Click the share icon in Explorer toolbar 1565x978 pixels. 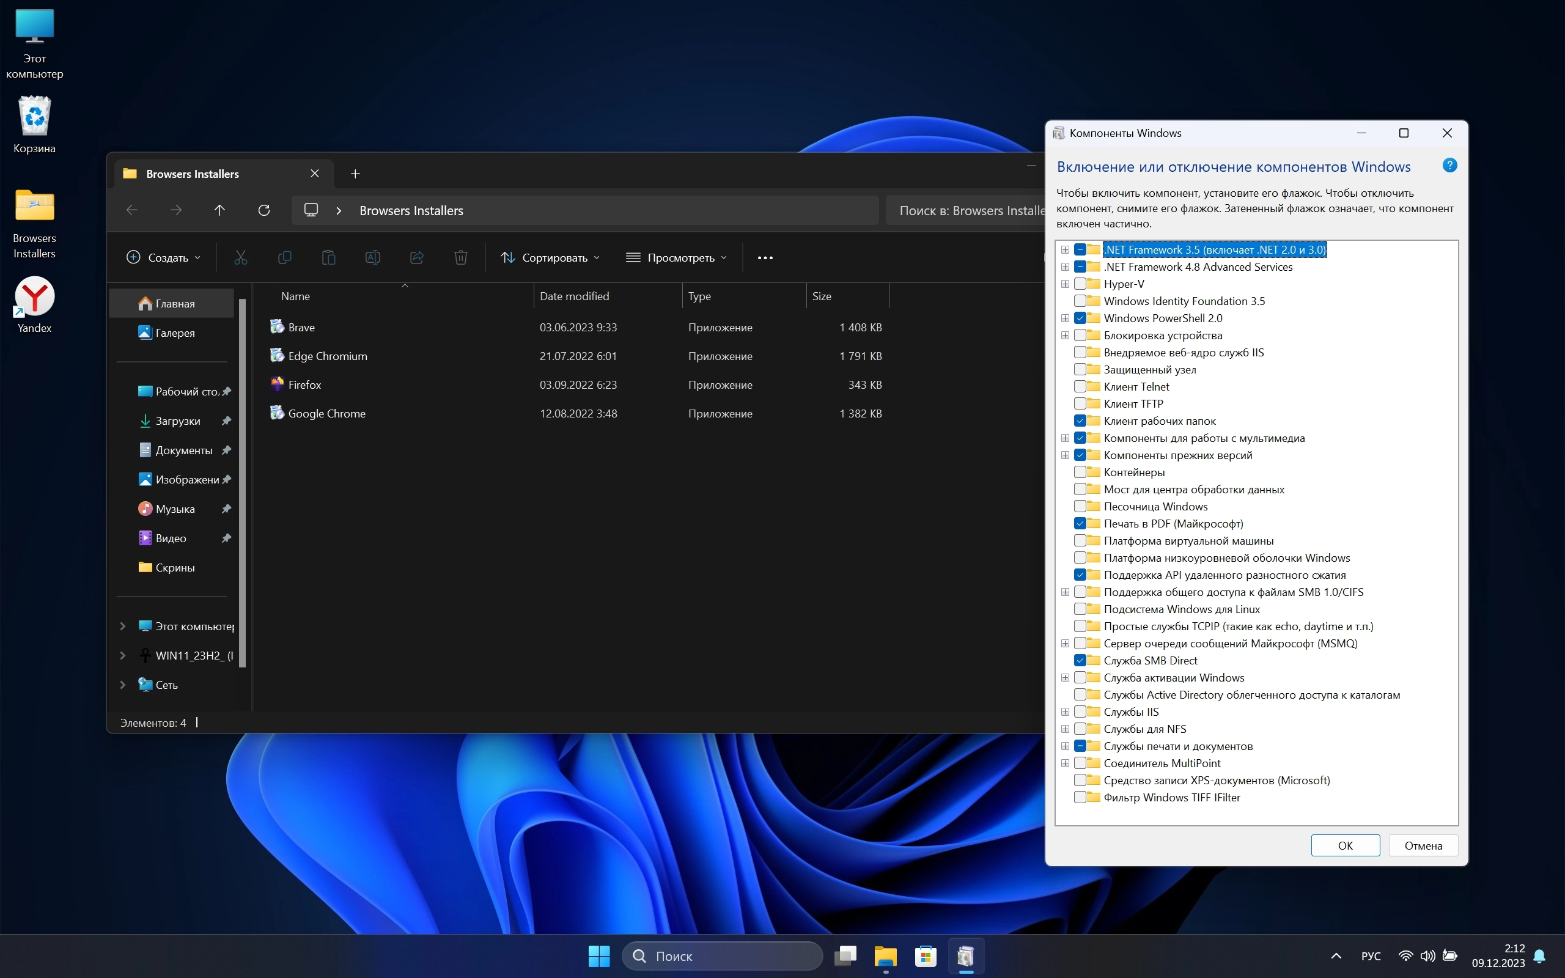click(x=416, y=257)
